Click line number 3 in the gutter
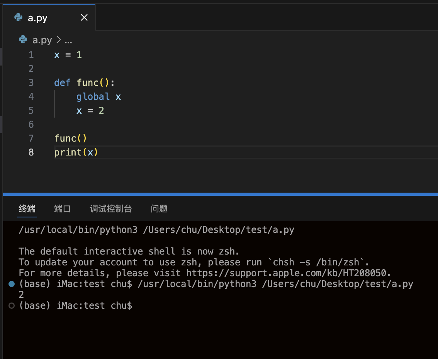Viewport: 438px width, 359px height. pyautogui.click(x=31, y=83)
